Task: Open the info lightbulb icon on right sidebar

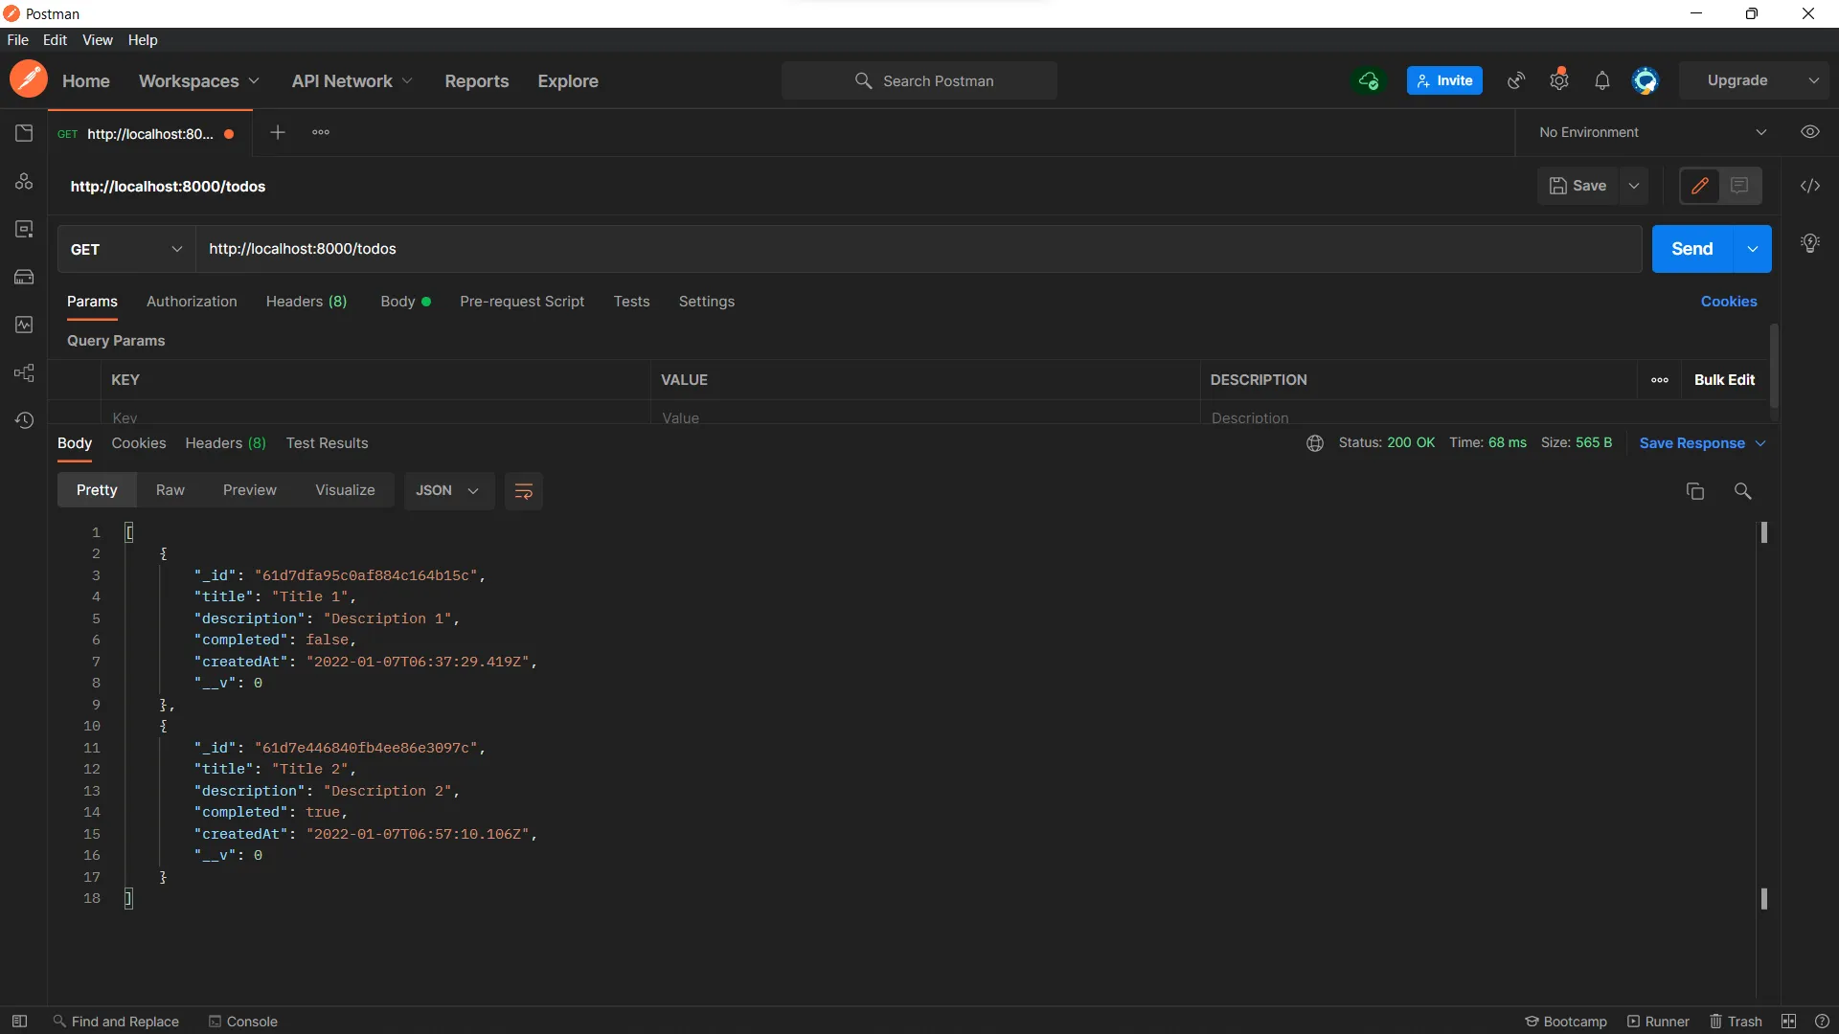Action: 1810,243
